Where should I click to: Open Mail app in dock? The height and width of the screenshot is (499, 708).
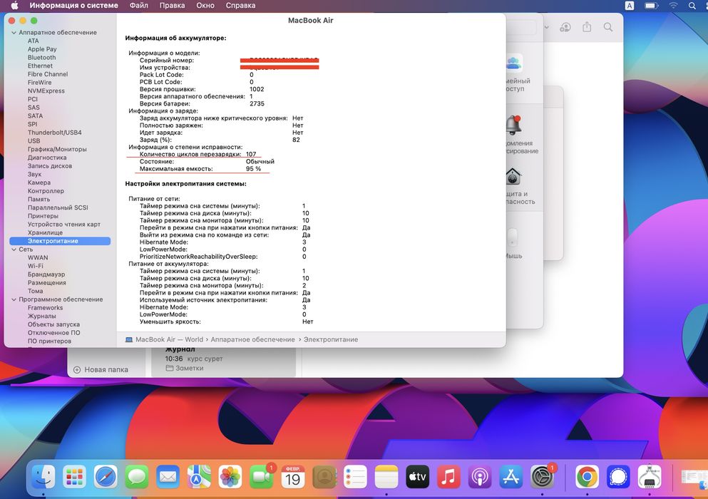pos(168,476)
